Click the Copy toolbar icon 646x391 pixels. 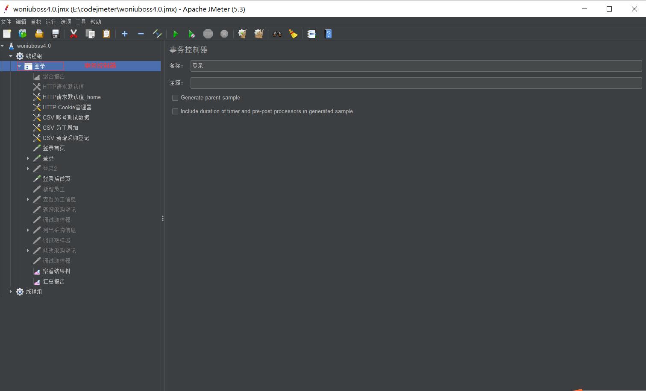tap(90, 34)
